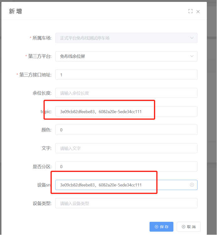Viewport: 217px width, 235px height.
Task: Expand the 第三方平台 dropdown
Action: pyautogui.click(x=126, y=56)
